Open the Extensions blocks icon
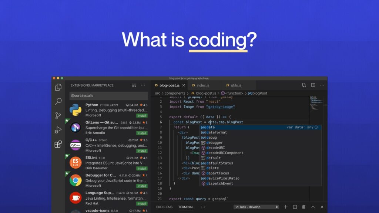379x213 pixels. [x=58, y=144]
